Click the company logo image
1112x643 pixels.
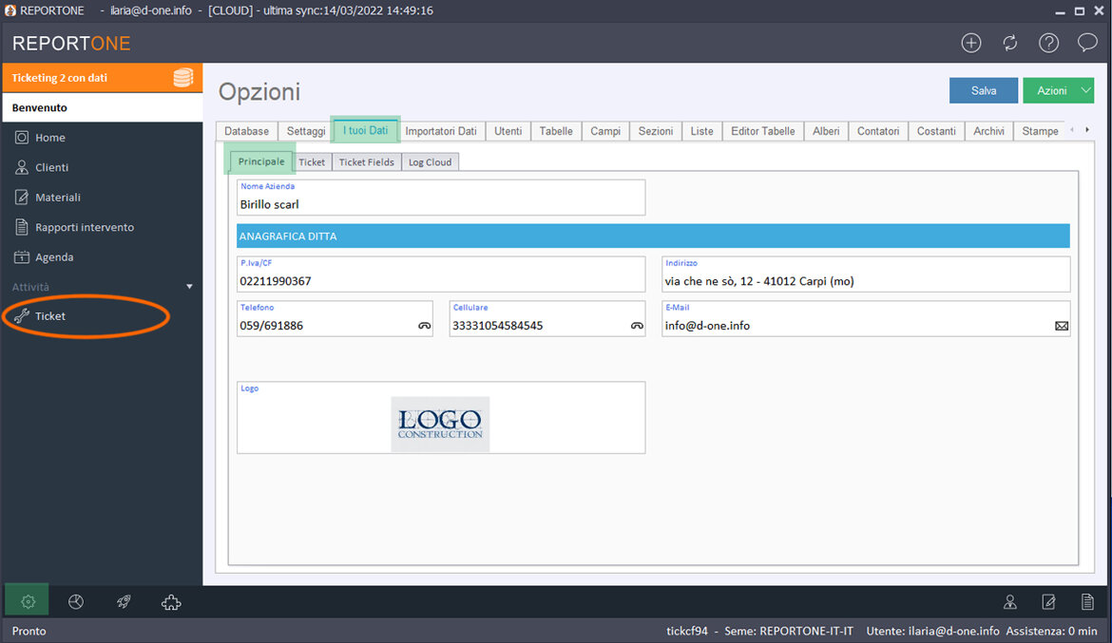click(x=440, y=424)
